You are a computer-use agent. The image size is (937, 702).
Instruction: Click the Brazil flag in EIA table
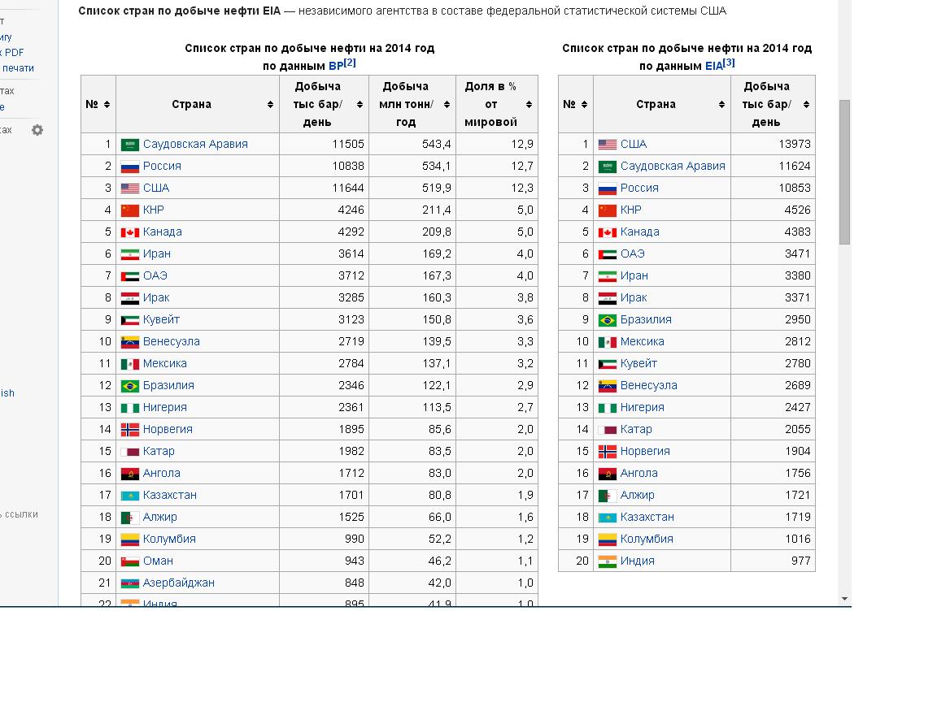pyautogui.click(x=607, y=320)
